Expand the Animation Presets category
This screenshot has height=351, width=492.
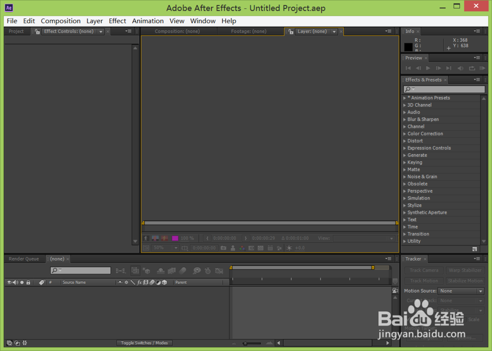[x=404, y=98]
